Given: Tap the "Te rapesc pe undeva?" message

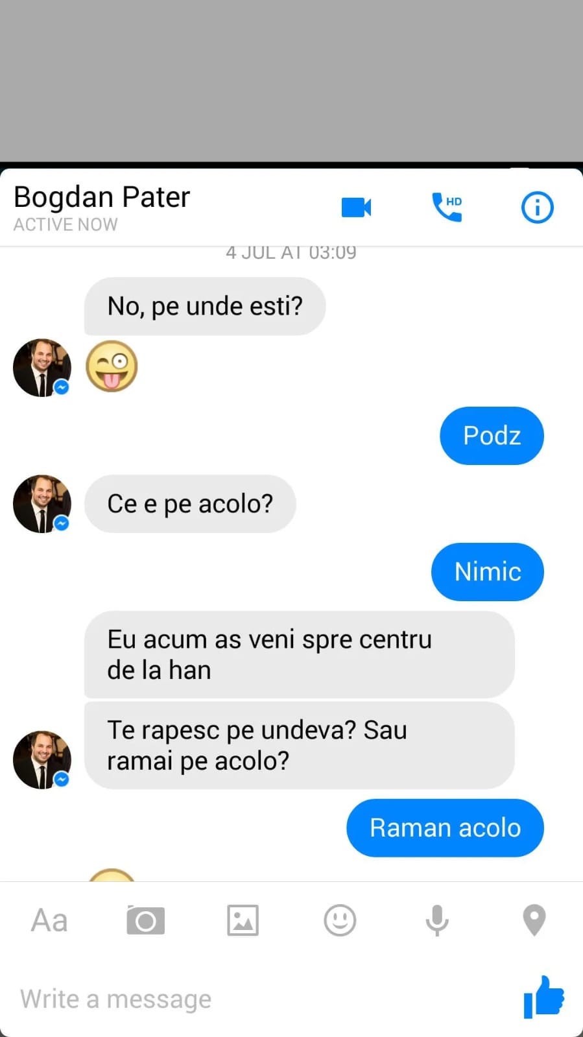Looking at the screenshot, I should pos(299,745).
